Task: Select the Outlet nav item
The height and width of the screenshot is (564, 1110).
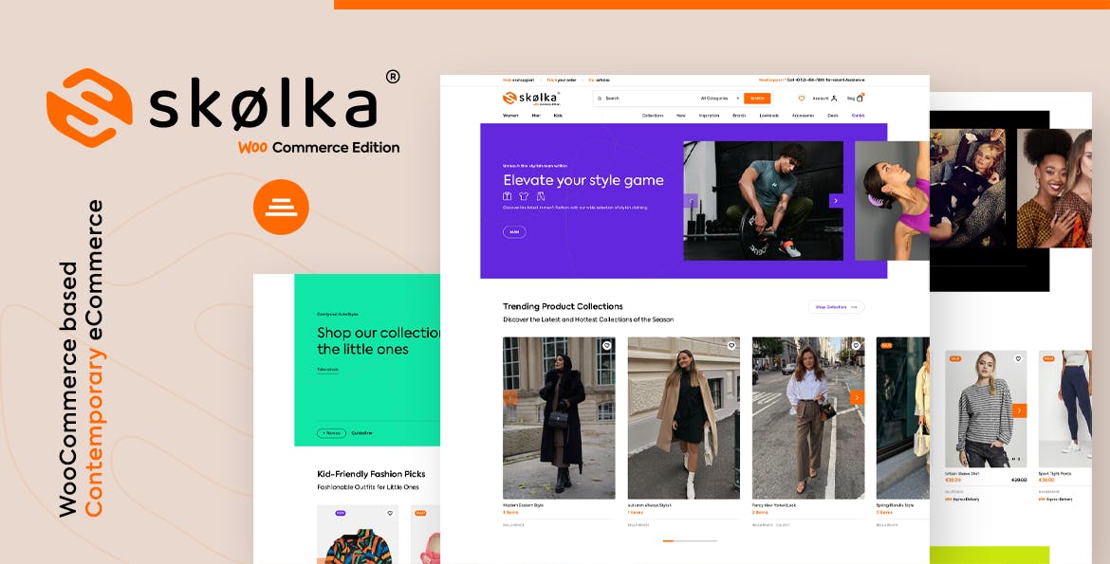Action: tap(858, 116)
